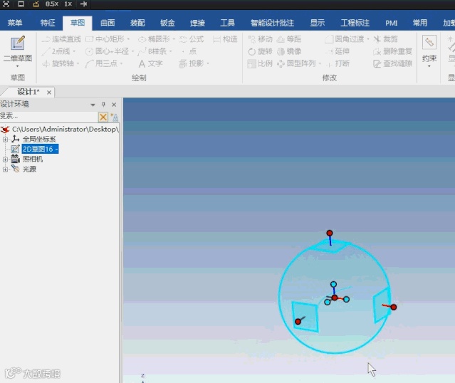Open the 投影 dropdown arrow
Viewport: 455px width, 383px height.
208,63
